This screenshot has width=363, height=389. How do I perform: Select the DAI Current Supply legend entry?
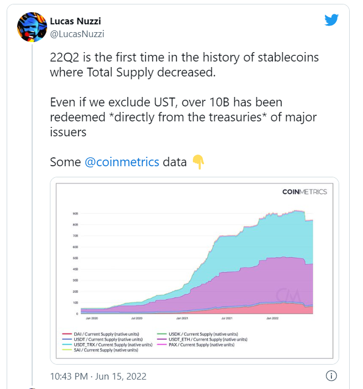(100, 334)
